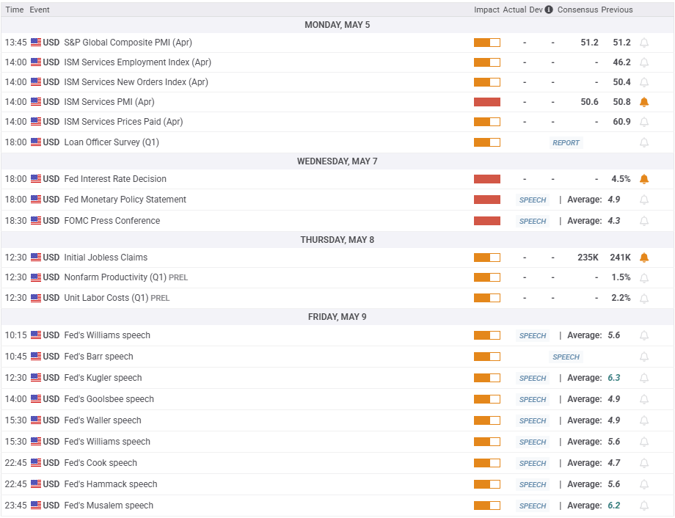Click the Consensus column header

(577, 10)
